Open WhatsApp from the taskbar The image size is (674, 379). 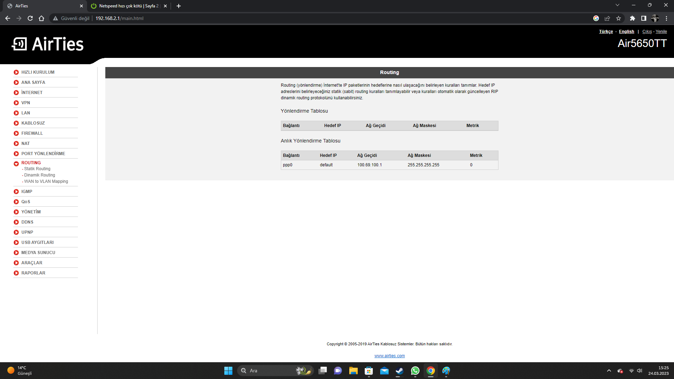tap(415, 371)
